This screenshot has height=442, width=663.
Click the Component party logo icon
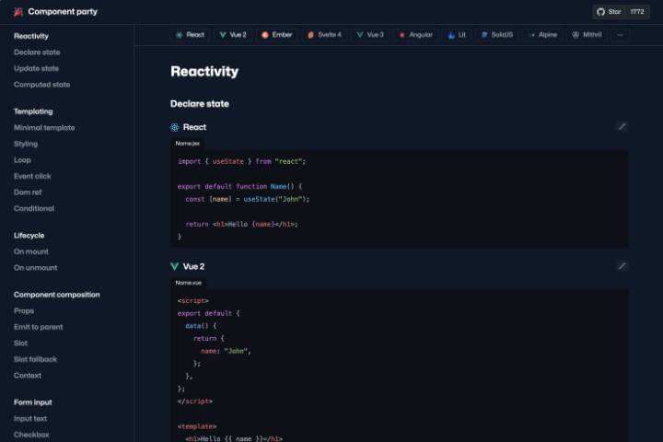pyautogui.click(x=18, y=12)
